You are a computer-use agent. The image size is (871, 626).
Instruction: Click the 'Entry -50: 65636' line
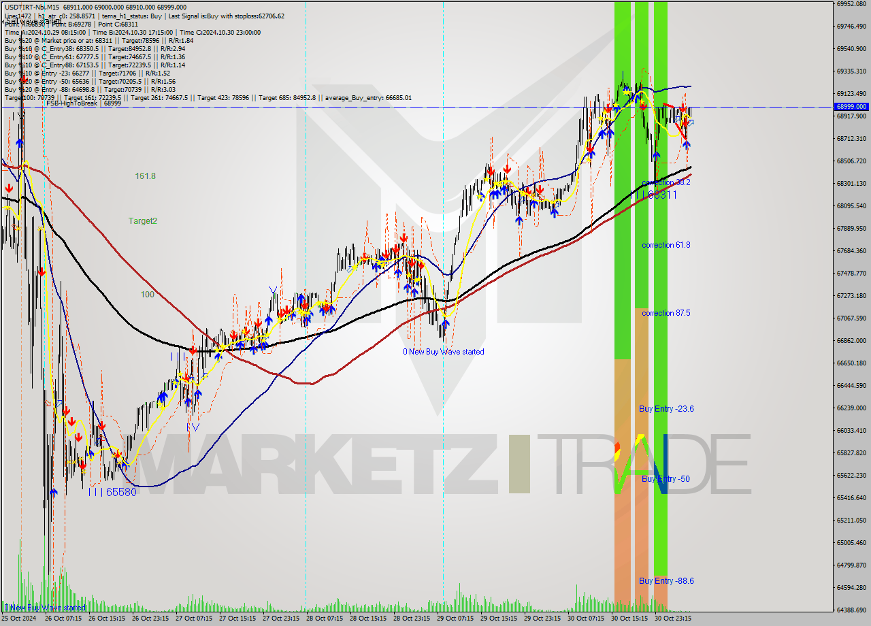91,81
